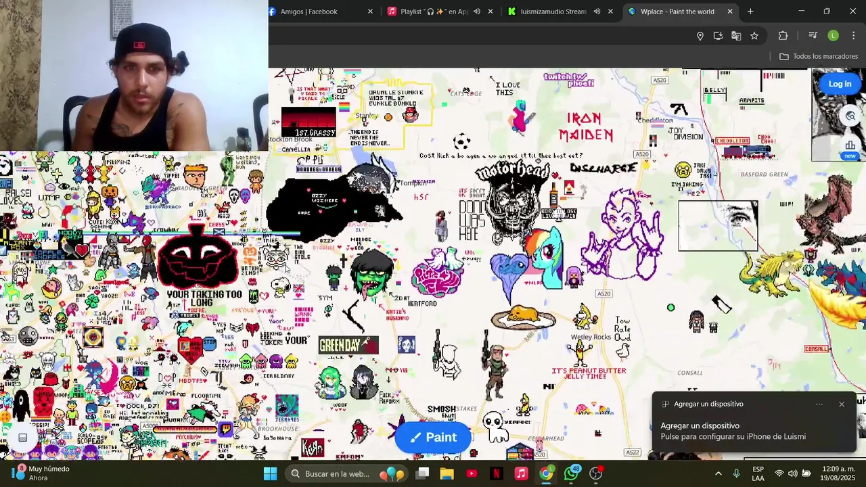Click the Windows Start button
The image size is (866, 487).
(270, 473)
